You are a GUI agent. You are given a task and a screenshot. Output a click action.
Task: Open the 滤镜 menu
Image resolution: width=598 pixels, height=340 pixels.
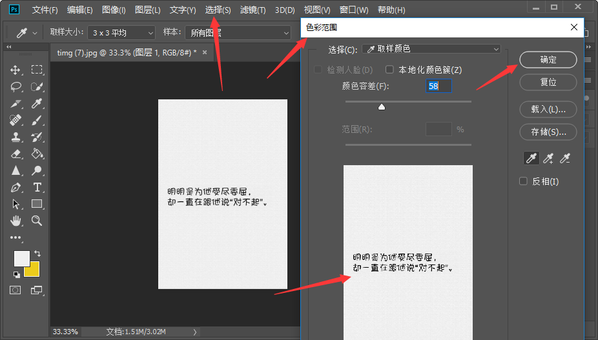click(x=253, y=10)
